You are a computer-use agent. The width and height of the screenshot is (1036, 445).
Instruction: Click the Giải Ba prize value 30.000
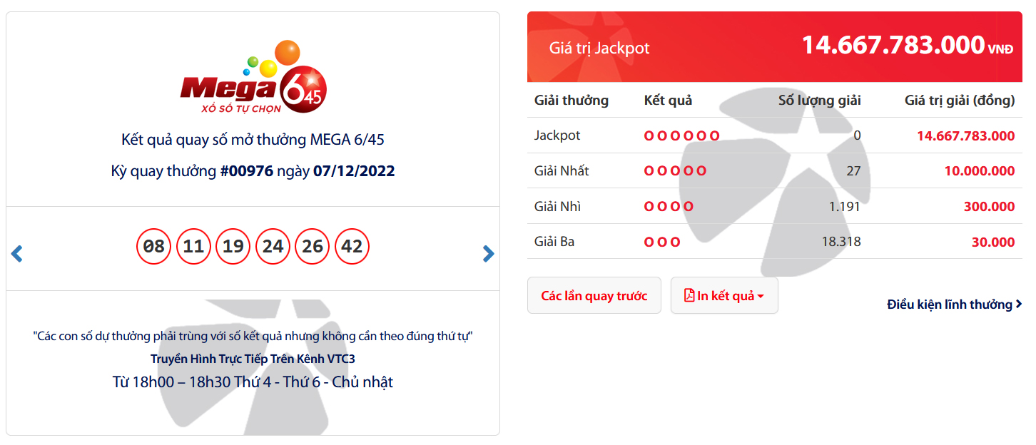(x=993, y=242)
